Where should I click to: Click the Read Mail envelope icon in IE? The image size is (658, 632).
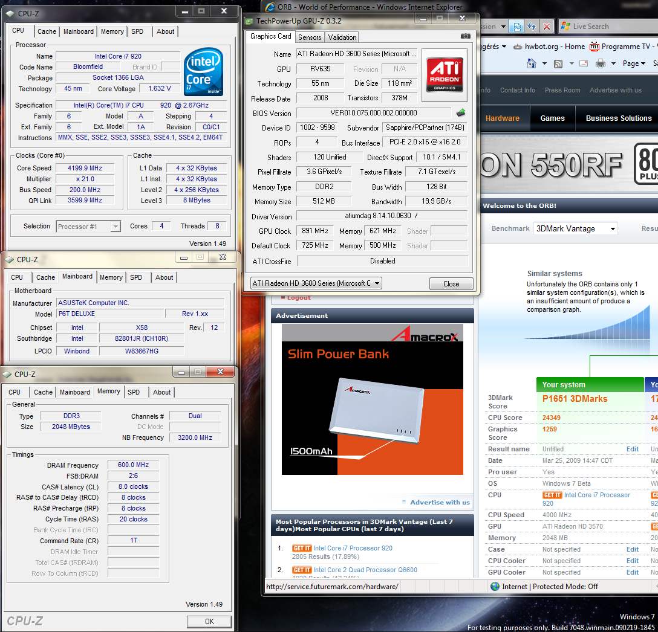click(x=583, y=64)
